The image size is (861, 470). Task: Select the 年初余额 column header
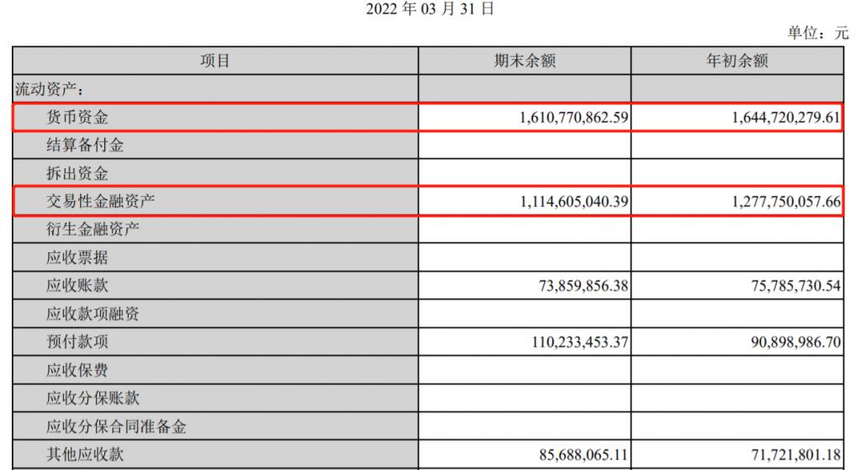tap(737, 61)
